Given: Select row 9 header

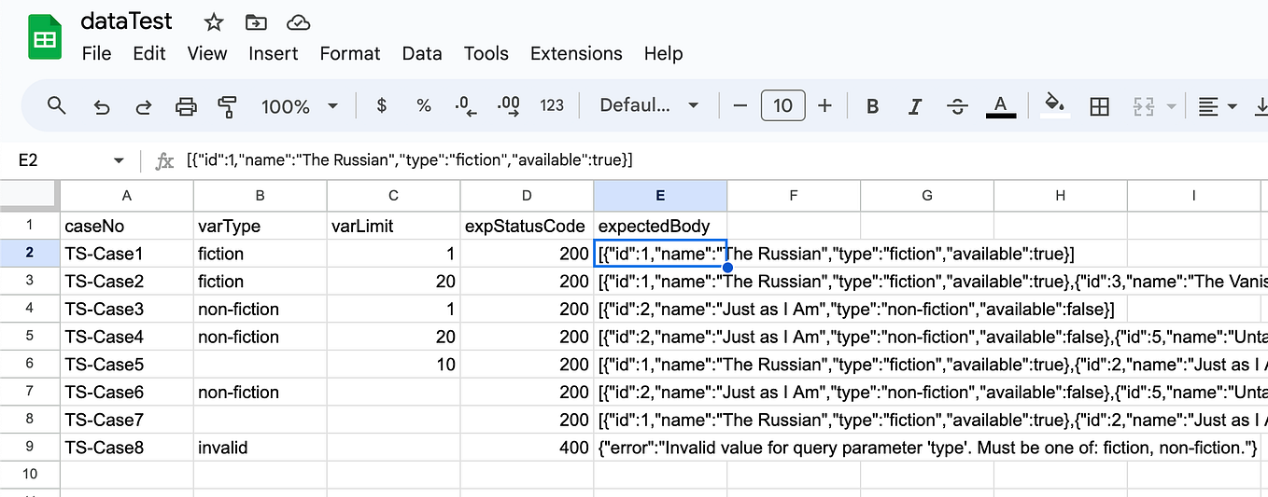Looking at the screenshot, I should (x=30, y=448).
